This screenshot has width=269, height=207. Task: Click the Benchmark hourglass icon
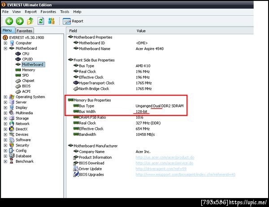click(12, 161)
